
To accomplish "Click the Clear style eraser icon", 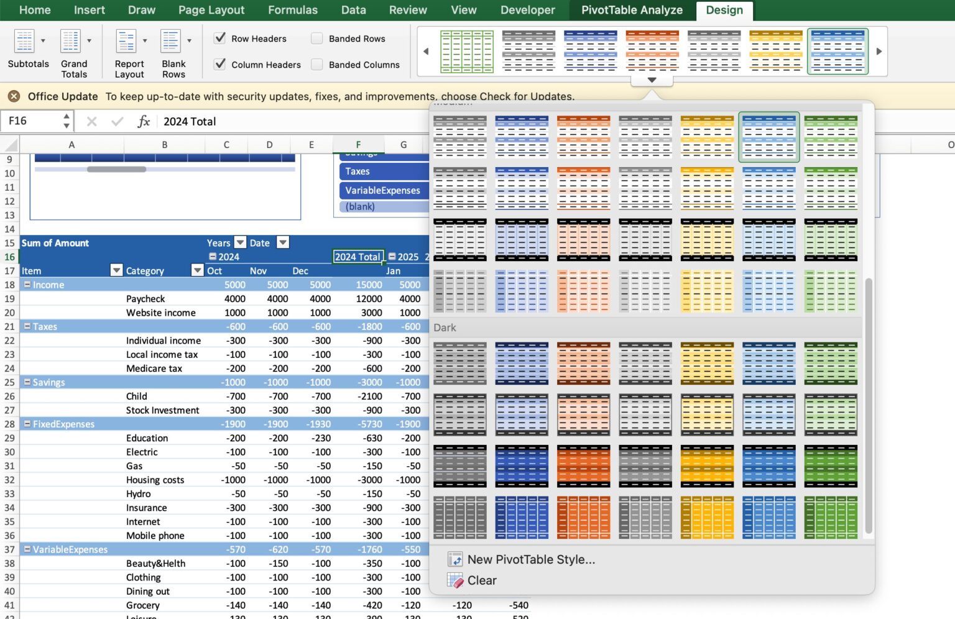I will [455, 580].
